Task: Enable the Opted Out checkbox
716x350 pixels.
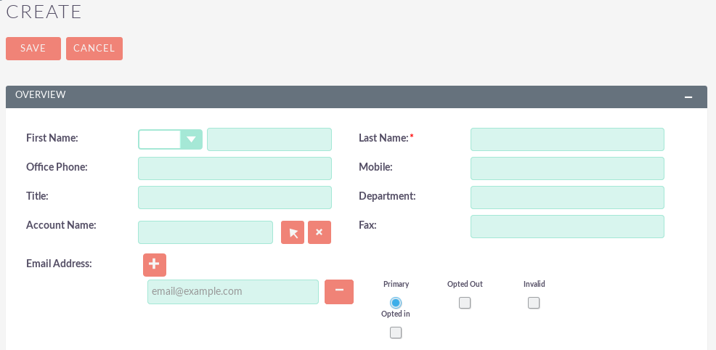Action: (465, 303)
